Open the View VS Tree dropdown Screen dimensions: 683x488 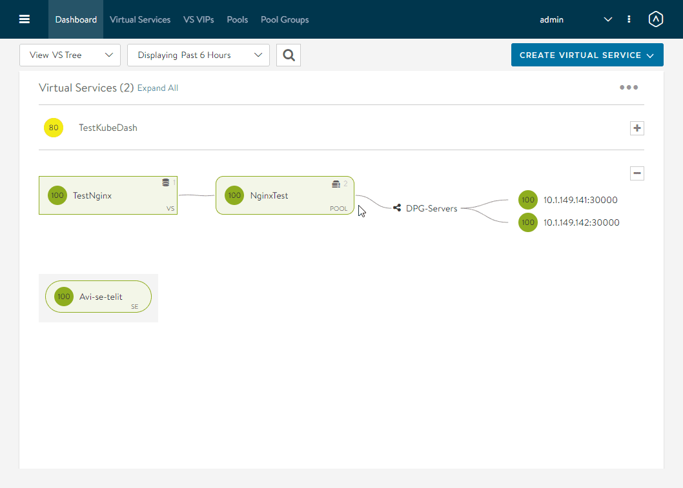pos(70,55)
